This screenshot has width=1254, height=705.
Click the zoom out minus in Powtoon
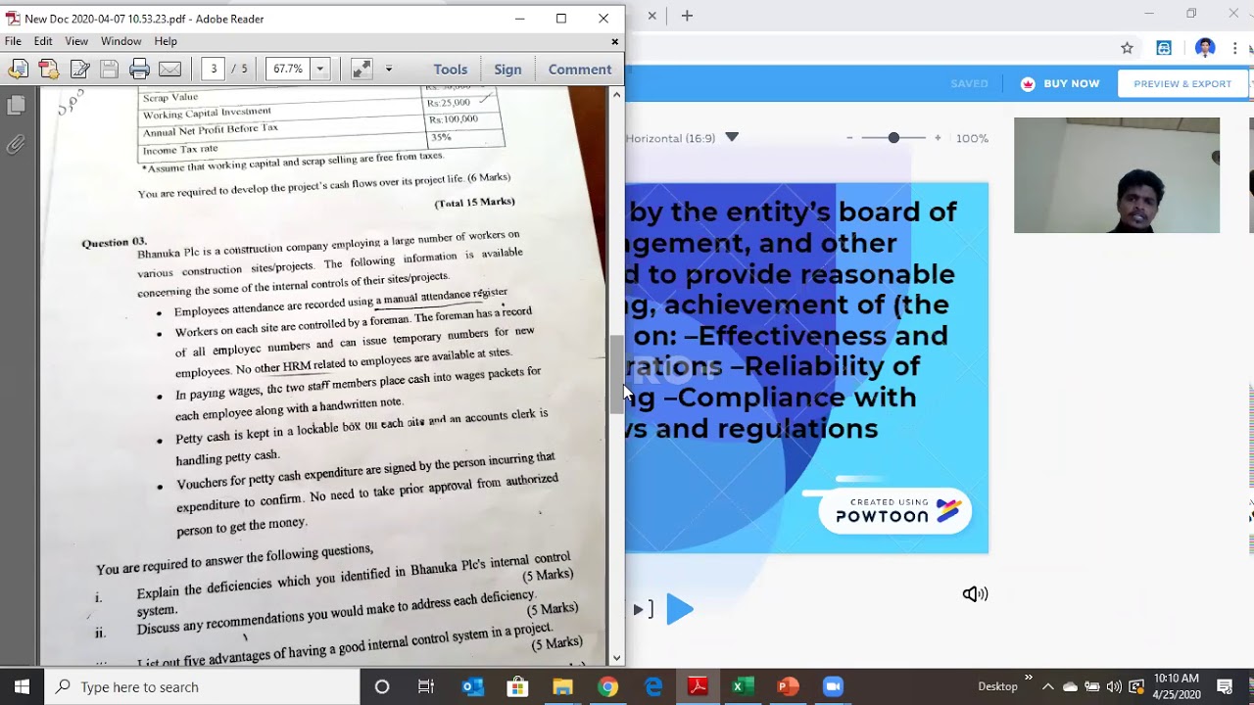[x=849, y=138]
